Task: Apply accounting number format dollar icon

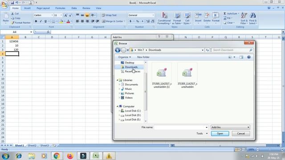Action: tap(130, 21)
